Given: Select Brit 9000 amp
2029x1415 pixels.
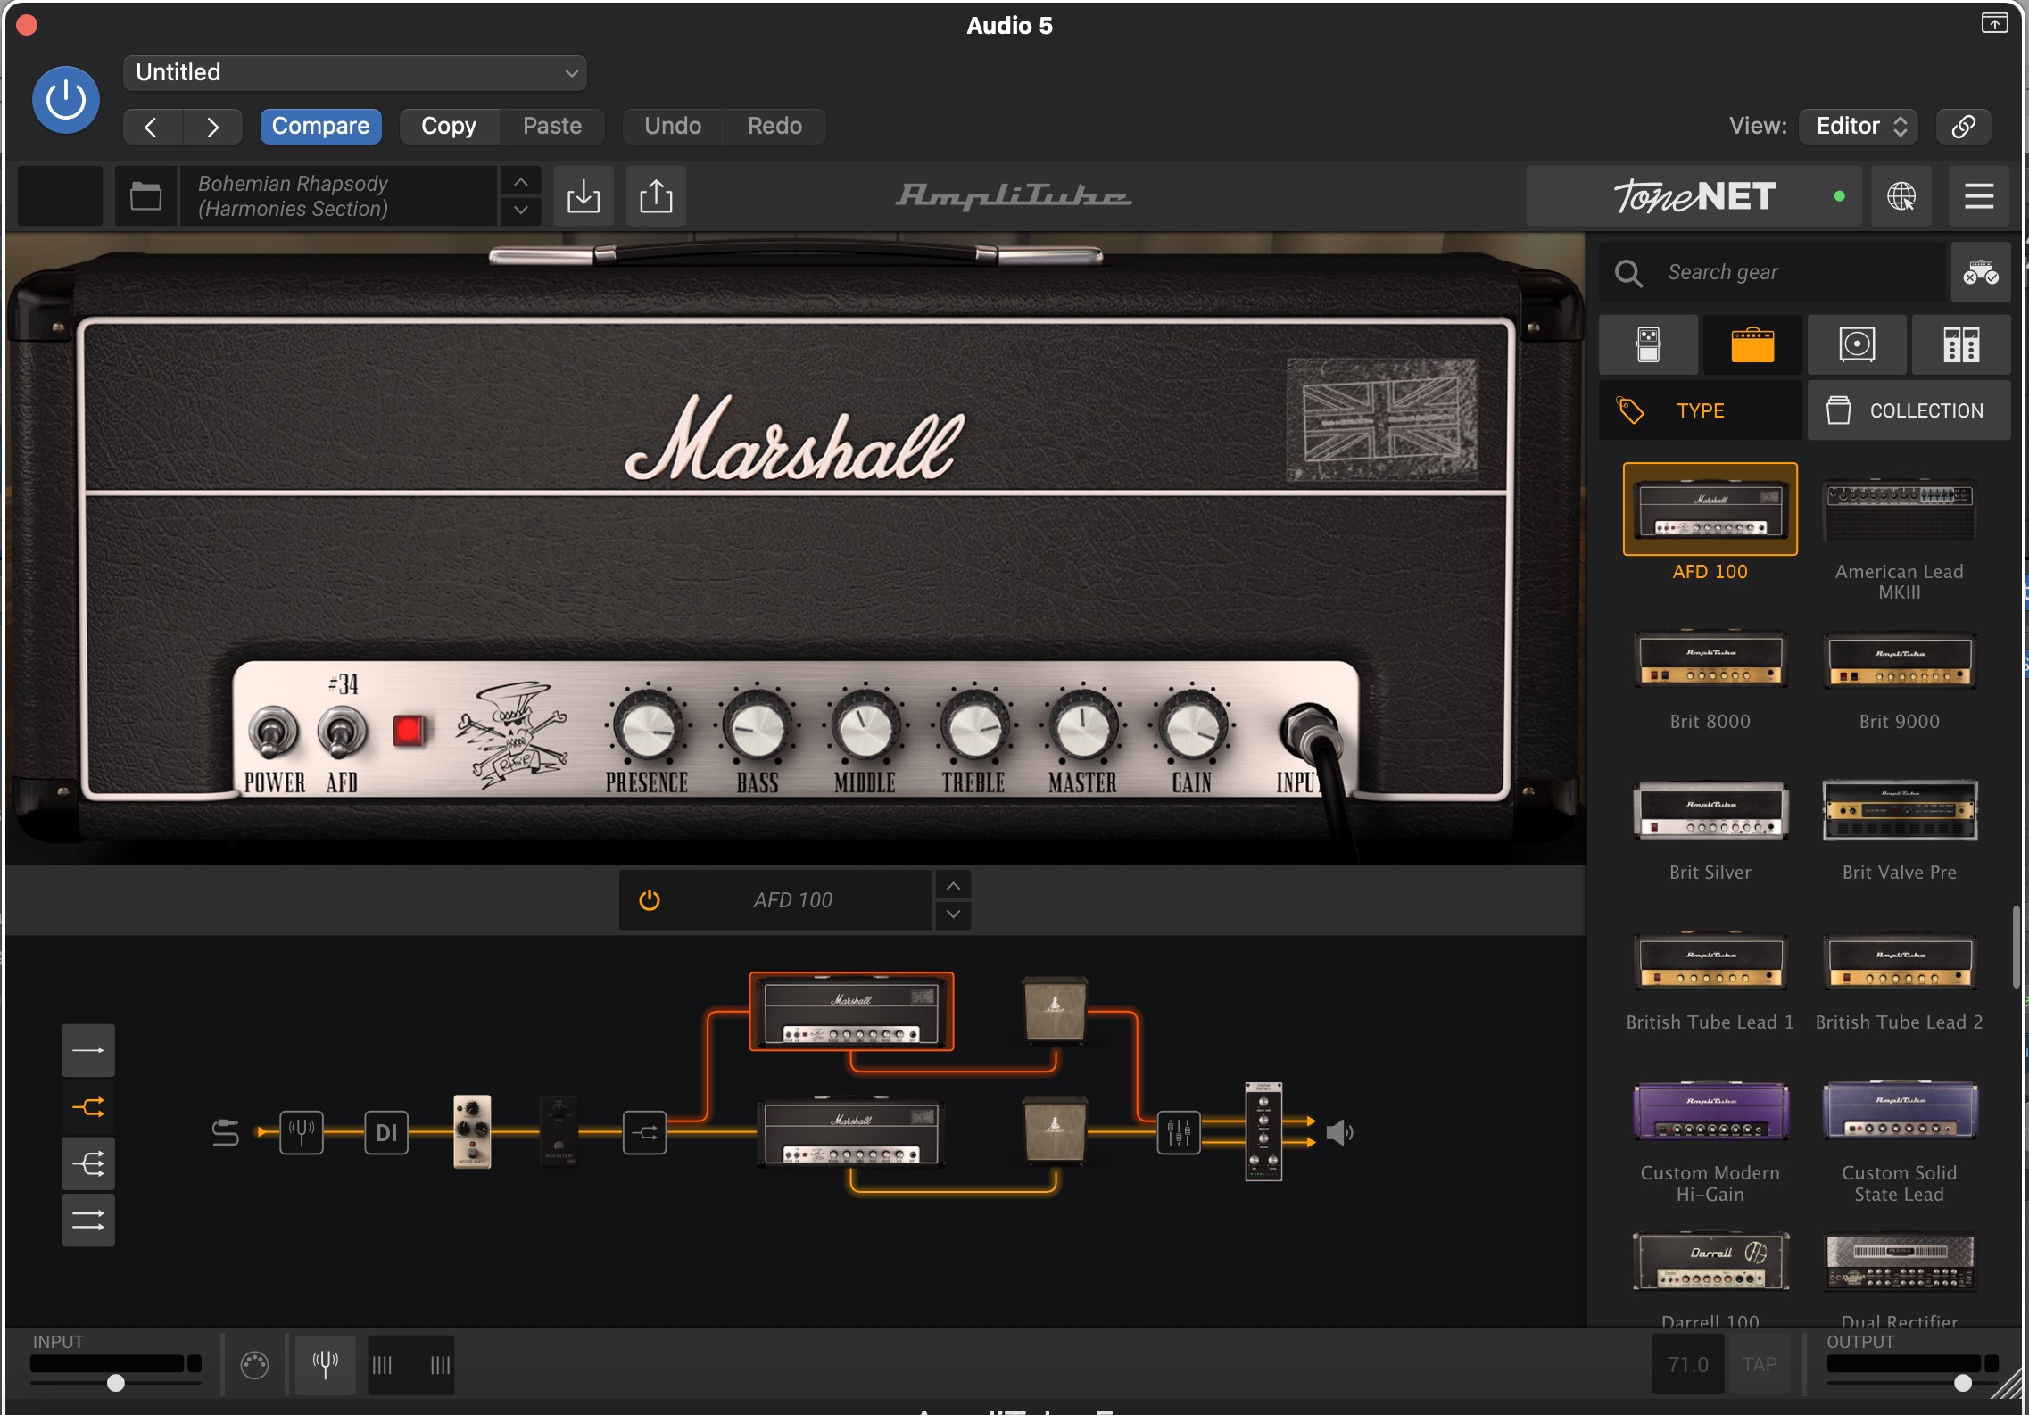Looking at the screenshot, I should tap(1899, 660).
